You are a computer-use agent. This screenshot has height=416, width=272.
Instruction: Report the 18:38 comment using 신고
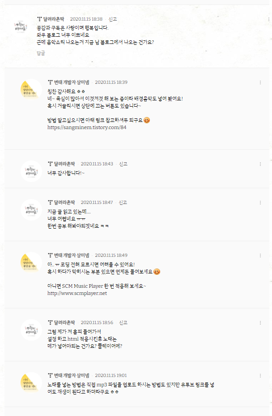point(113,19)
